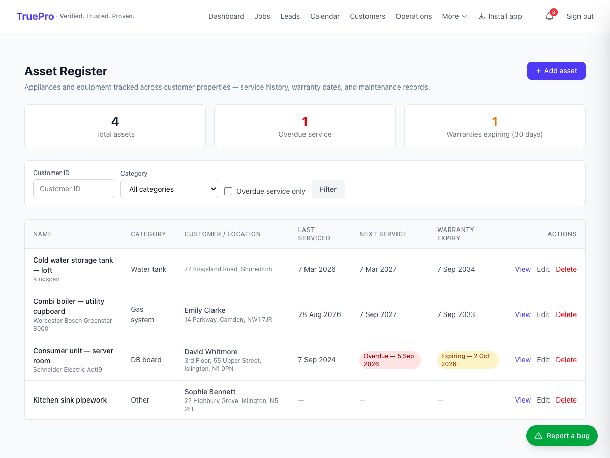
Task: Click the Asset Register page heading
Action: click(66, 71)
